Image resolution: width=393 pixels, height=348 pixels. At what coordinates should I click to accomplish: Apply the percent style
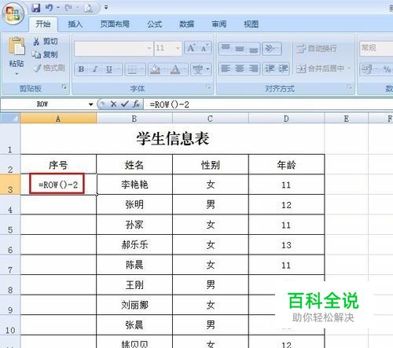[x=387, y=69]
